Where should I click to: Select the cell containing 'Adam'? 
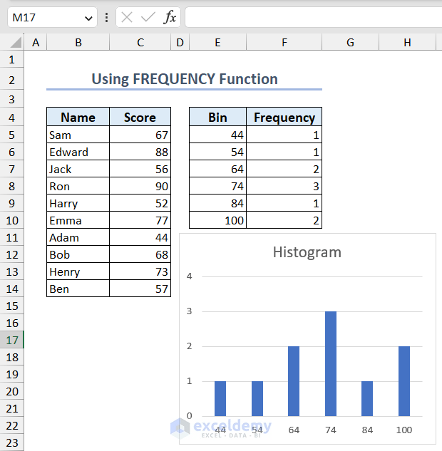click(78, 237)
